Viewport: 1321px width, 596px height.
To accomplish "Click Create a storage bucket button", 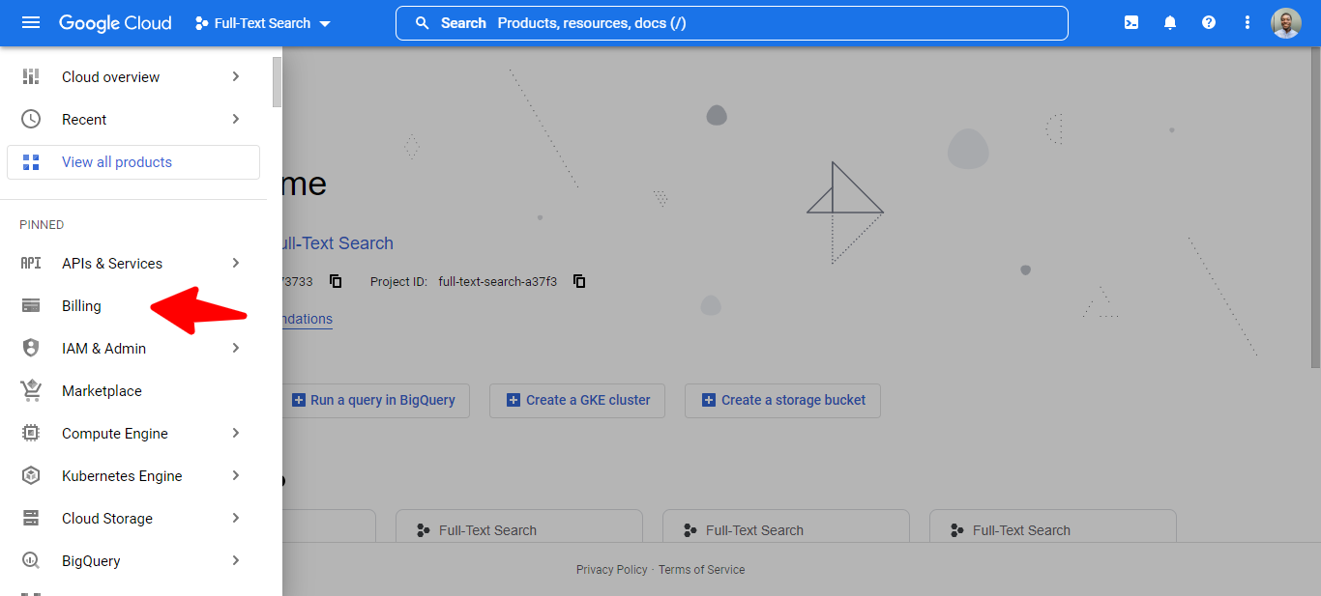I will pos(782,400).
